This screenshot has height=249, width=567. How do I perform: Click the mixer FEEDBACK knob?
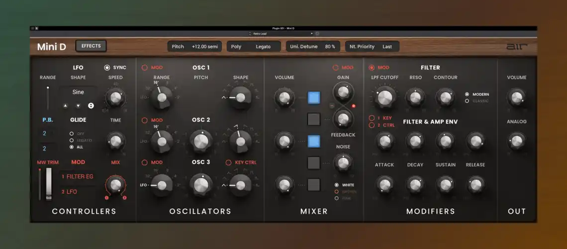pyautogui.click(x=343, y=118)
